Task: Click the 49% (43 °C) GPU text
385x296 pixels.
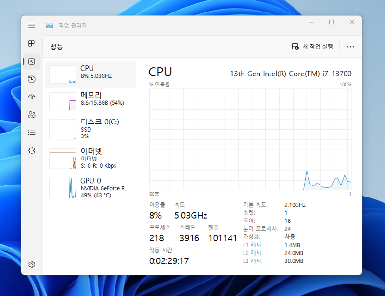Action: pos(96,195)
